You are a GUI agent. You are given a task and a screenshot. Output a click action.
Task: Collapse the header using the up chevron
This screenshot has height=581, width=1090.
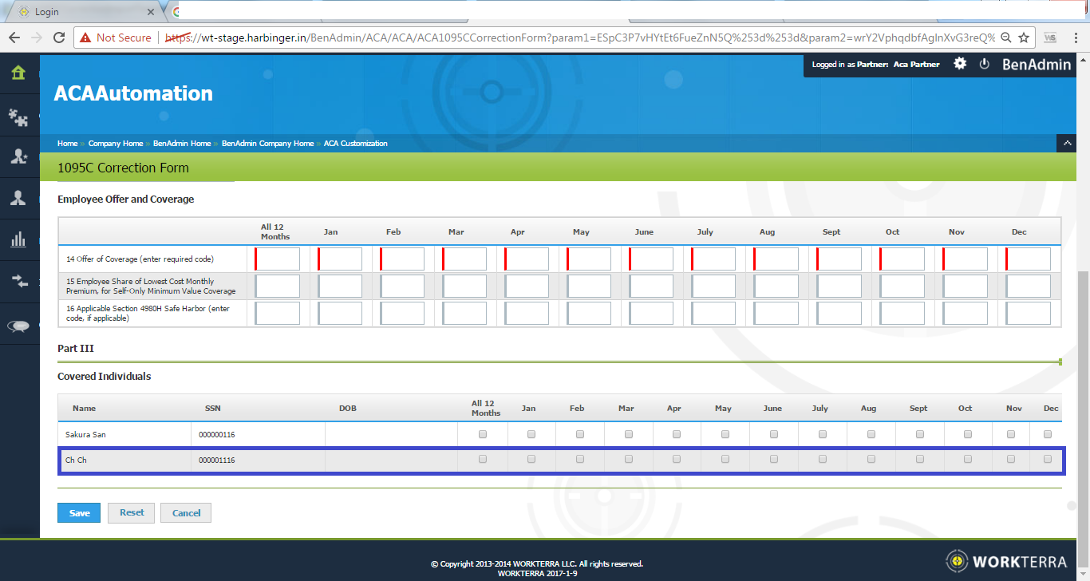[x=1065, y=144]
